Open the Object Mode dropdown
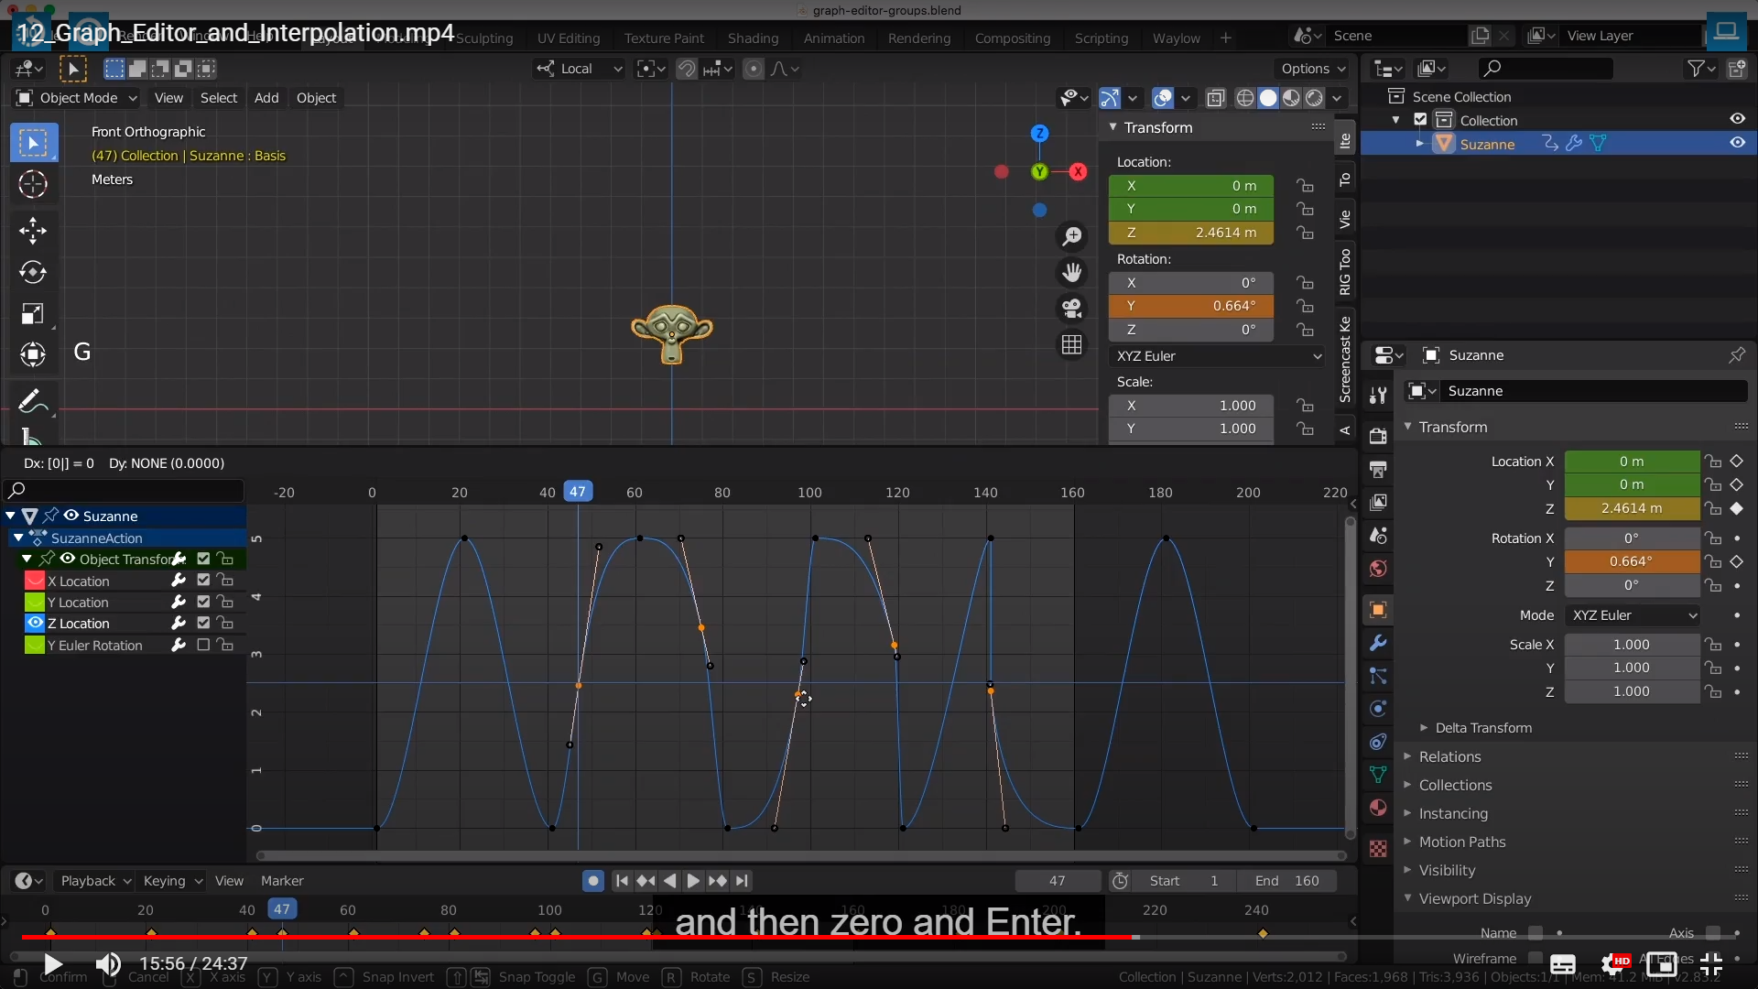The height and width of the screenshot is (989, 1758). (x=78, y=98)
